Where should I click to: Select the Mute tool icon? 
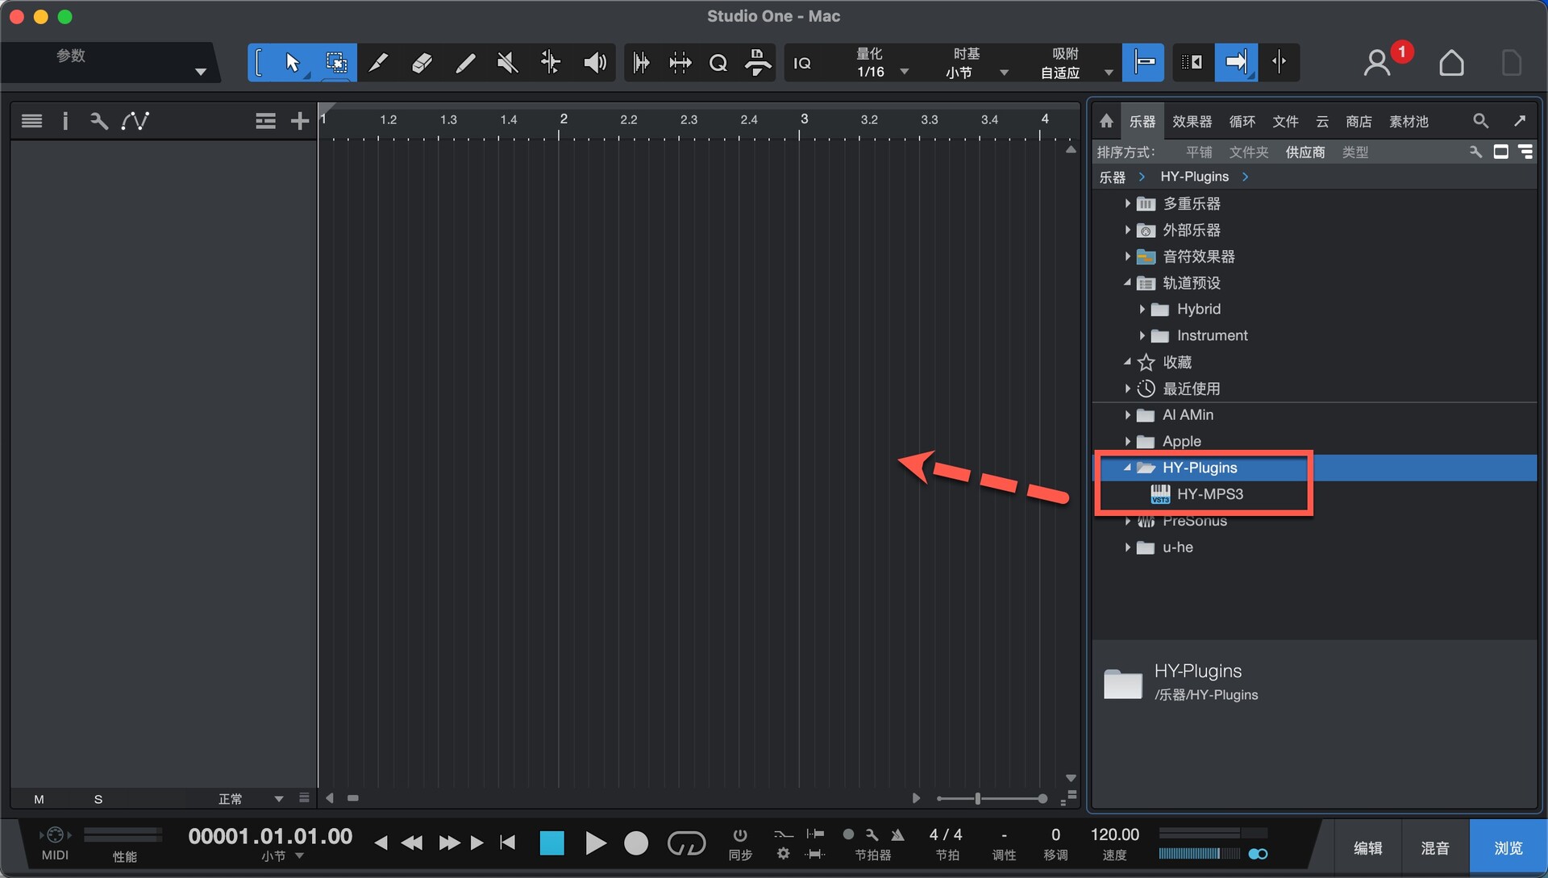tap(507, 63)
